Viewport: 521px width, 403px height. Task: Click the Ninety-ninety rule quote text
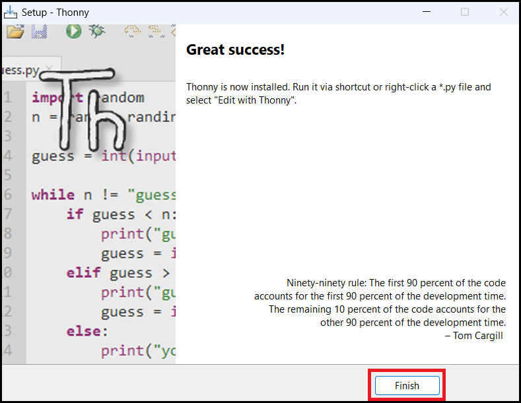click(x=380, y=303)
